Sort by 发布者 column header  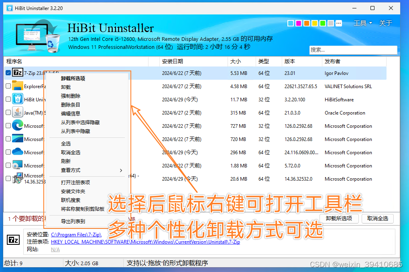click(x=354, y=61)
